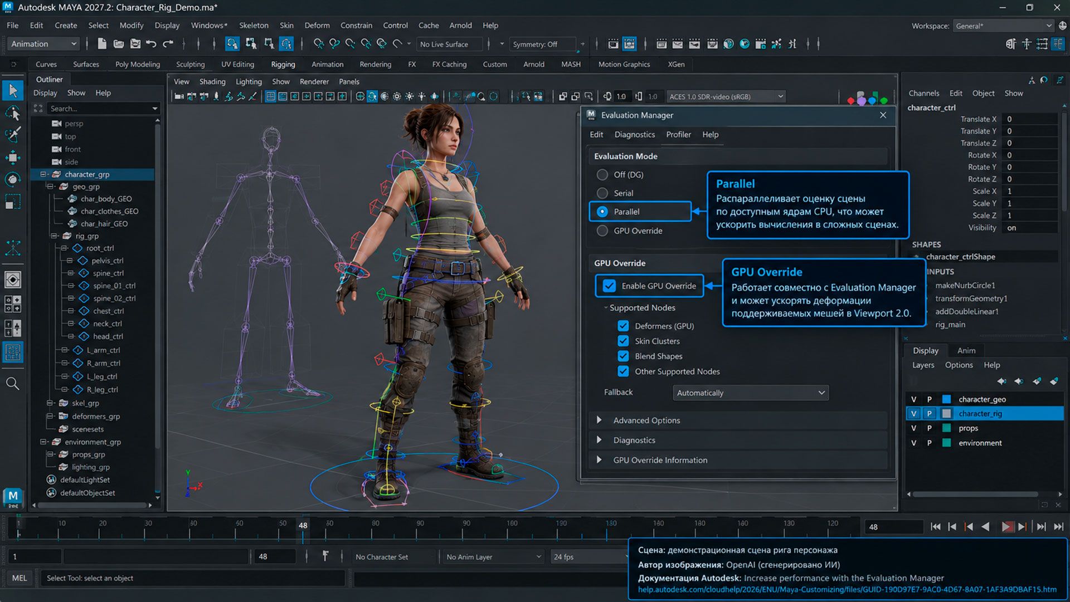Screen dimensions: 1070x602
Task: Click the Outliner Search field
Action: pyautogui.click(x=103, y=109)
